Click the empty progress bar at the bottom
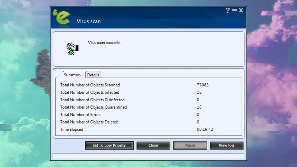Screen dimensions: 297x167 point(148,156)
